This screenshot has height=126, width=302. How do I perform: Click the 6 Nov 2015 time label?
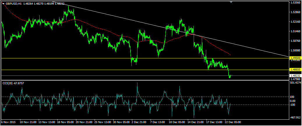point(9,122)
